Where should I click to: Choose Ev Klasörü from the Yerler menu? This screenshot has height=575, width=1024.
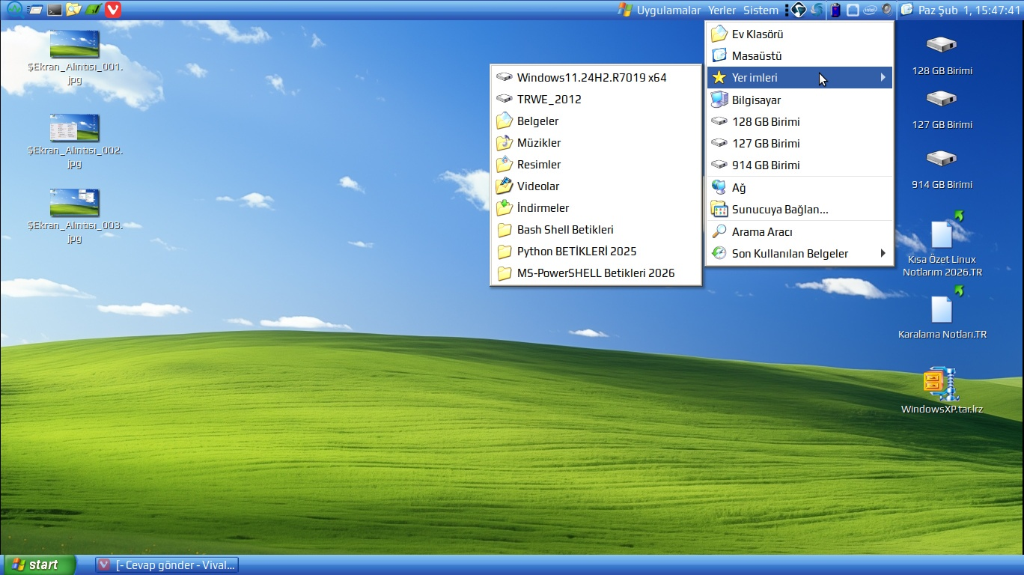799,34
